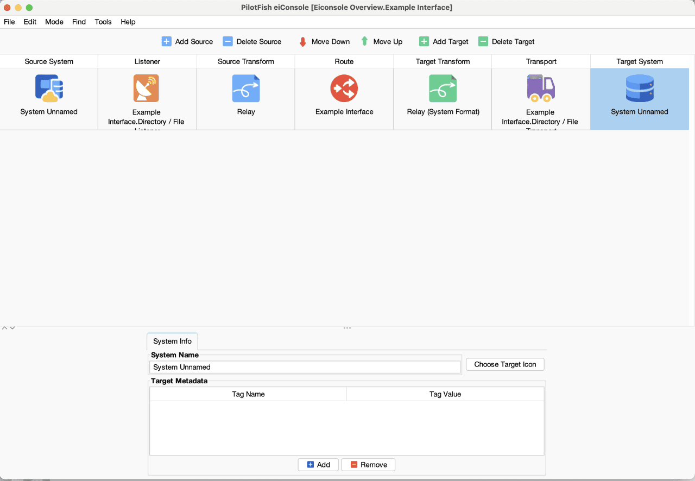Click the Add Source label text
The height and width of the screenshot is (481, 695).
tap(194, 42)
